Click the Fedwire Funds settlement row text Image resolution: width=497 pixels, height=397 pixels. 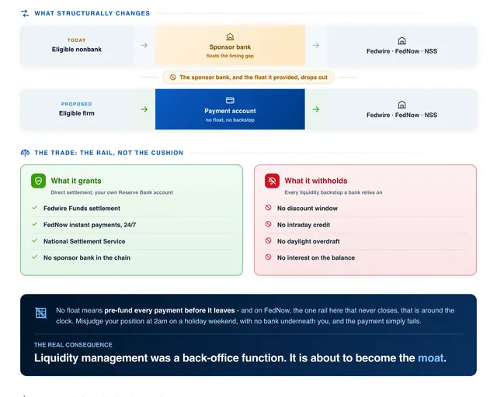click(x=82, y=209)
